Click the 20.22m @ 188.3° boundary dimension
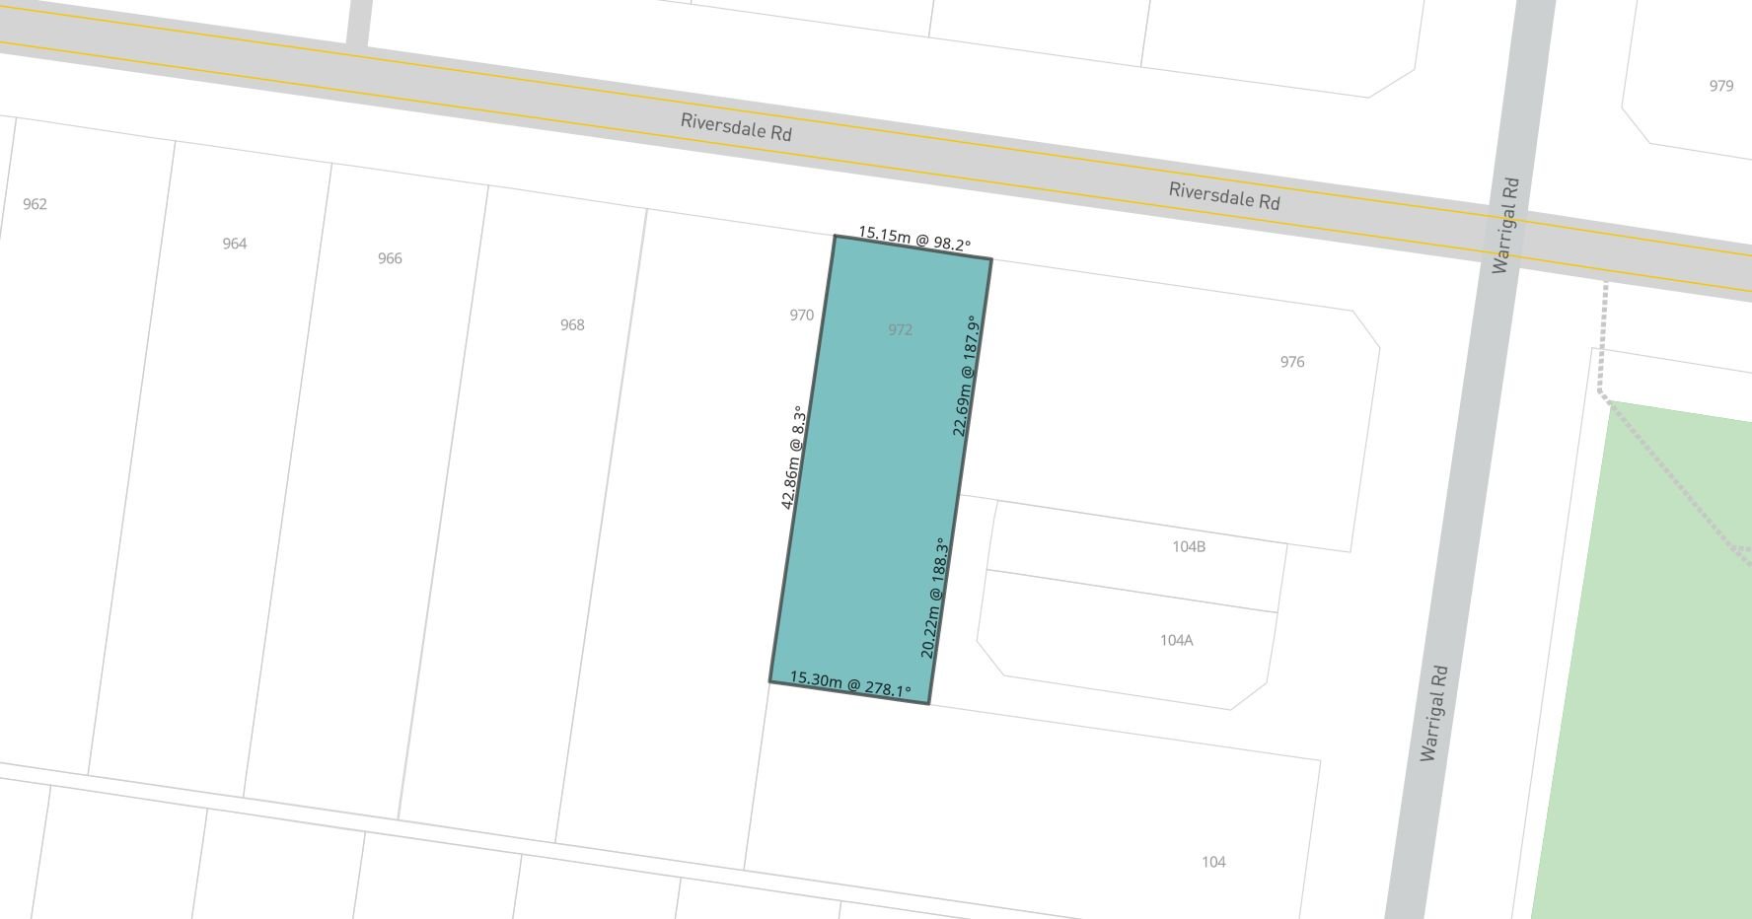 click(934, 599)
